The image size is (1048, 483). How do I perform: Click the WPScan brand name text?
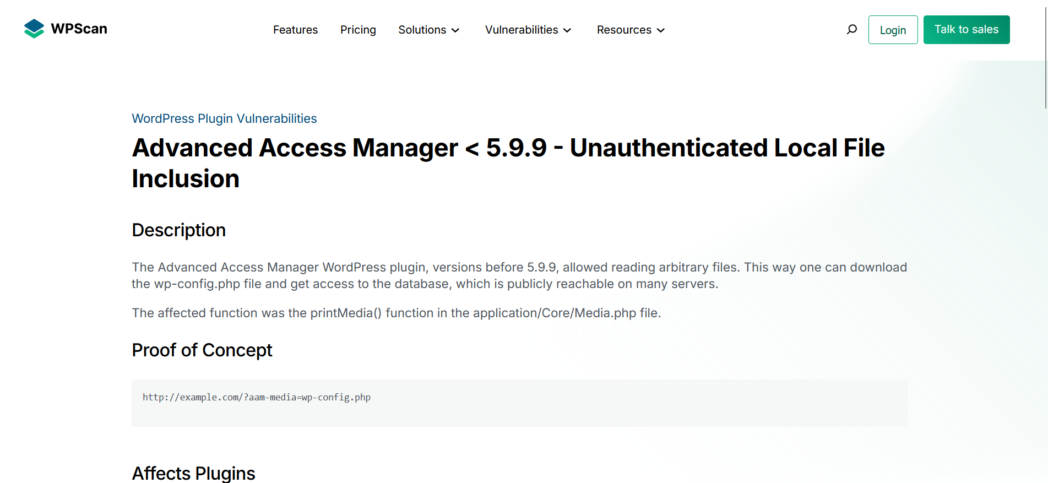79,29
